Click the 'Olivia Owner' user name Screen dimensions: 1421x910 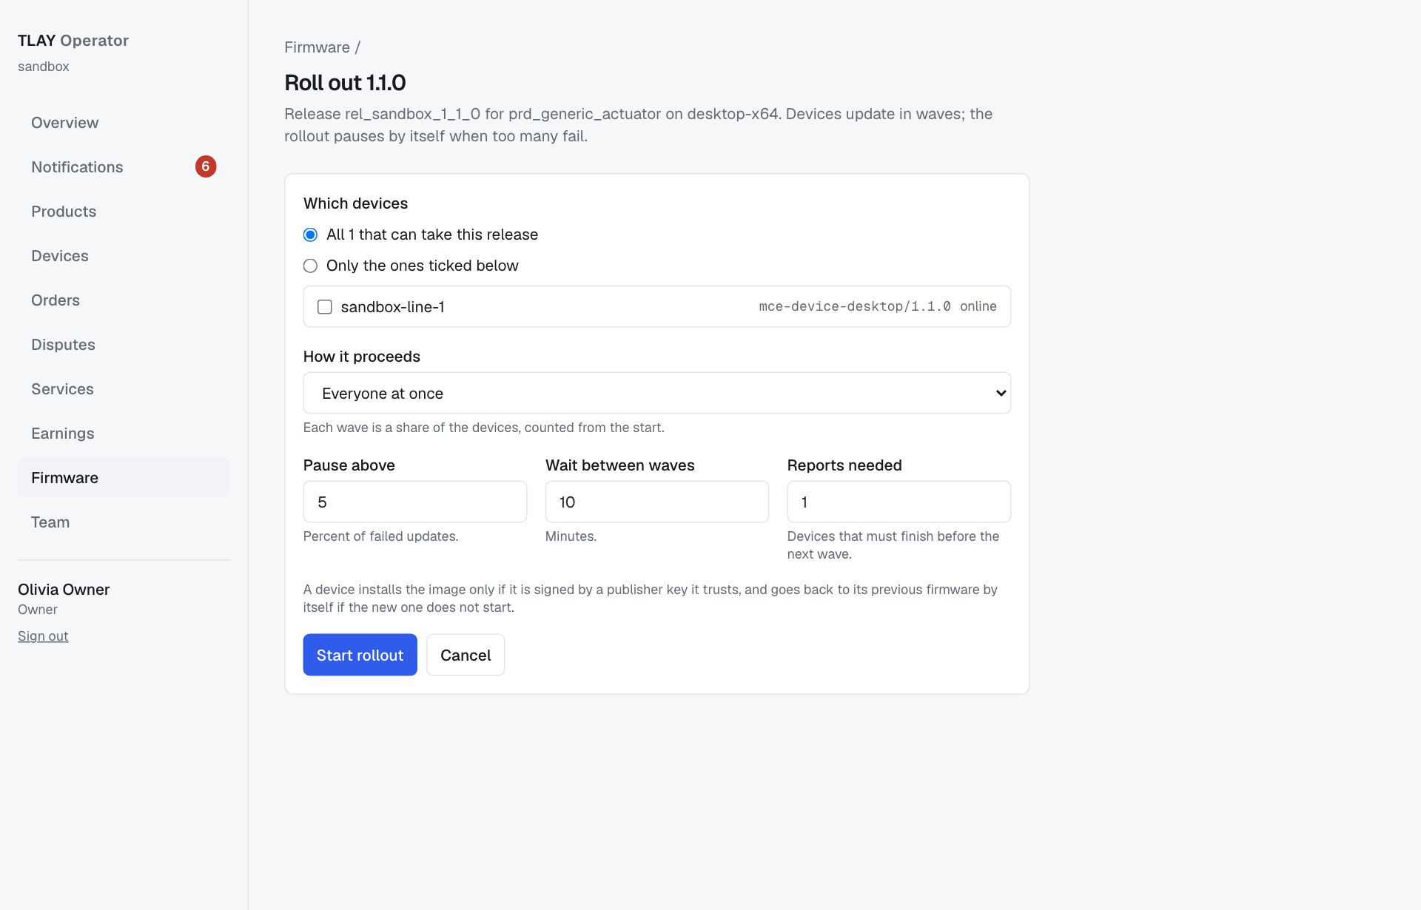(x=64, y=590)
